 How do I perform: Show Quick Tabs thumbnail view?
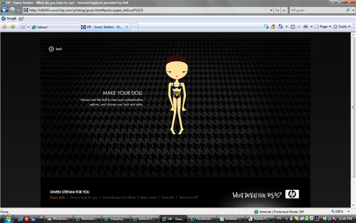coord(23,27)
